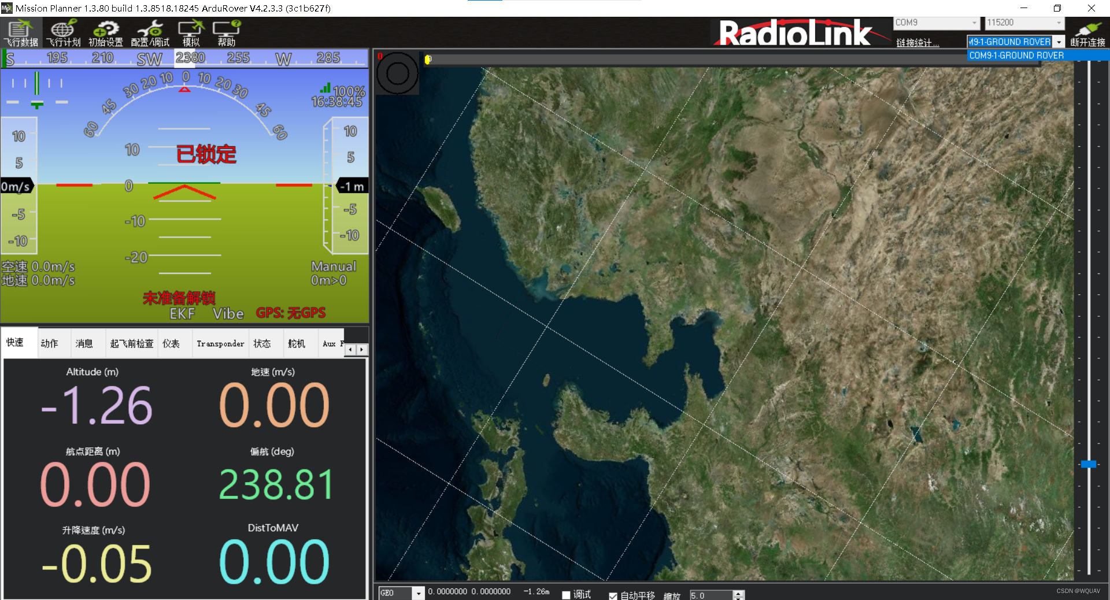Screen dimensions: 1110x600
Task: Open the 配置/调试 config tuning icon
Action: pyautogui.click(x=150, y=33)
